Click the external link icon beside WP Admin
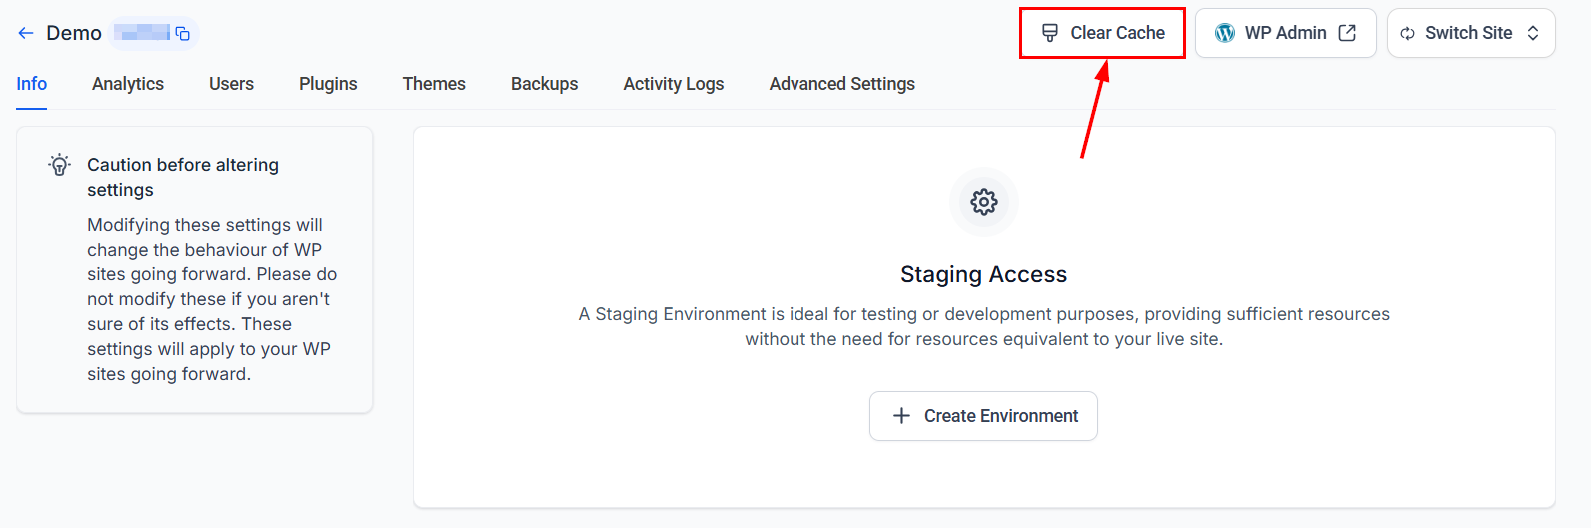The image size is (1591, 528). point(1347,33)
